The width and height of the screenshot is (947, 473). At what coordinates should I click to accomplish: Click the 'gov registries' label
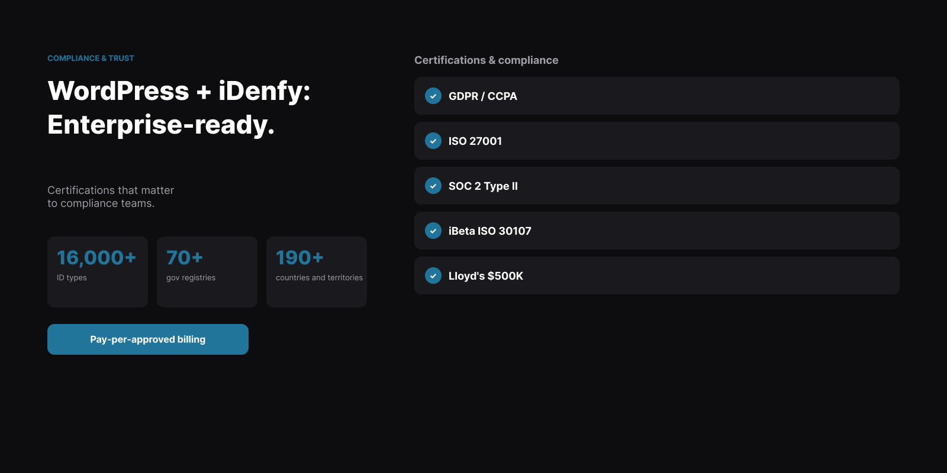(191, 278)
